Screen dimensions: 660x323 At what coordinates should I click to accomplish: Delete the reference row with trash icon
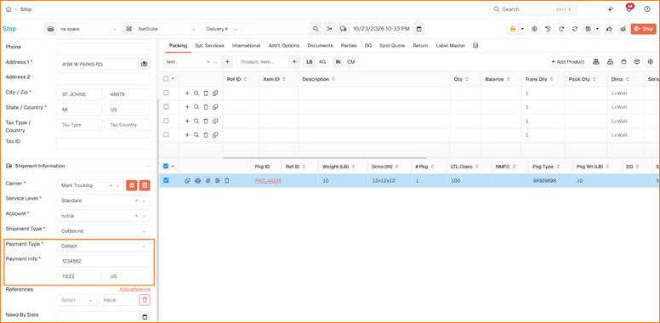pyautogui.click(x=145, y=300)
